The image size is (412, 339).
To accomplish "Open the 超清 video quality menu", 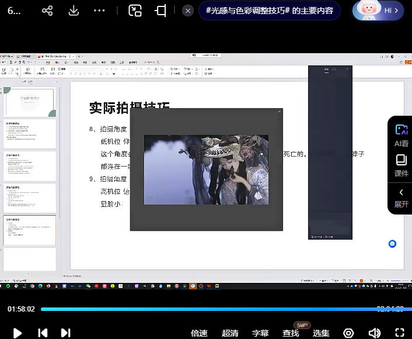I will pyautogui.click(x=230, y=333).
